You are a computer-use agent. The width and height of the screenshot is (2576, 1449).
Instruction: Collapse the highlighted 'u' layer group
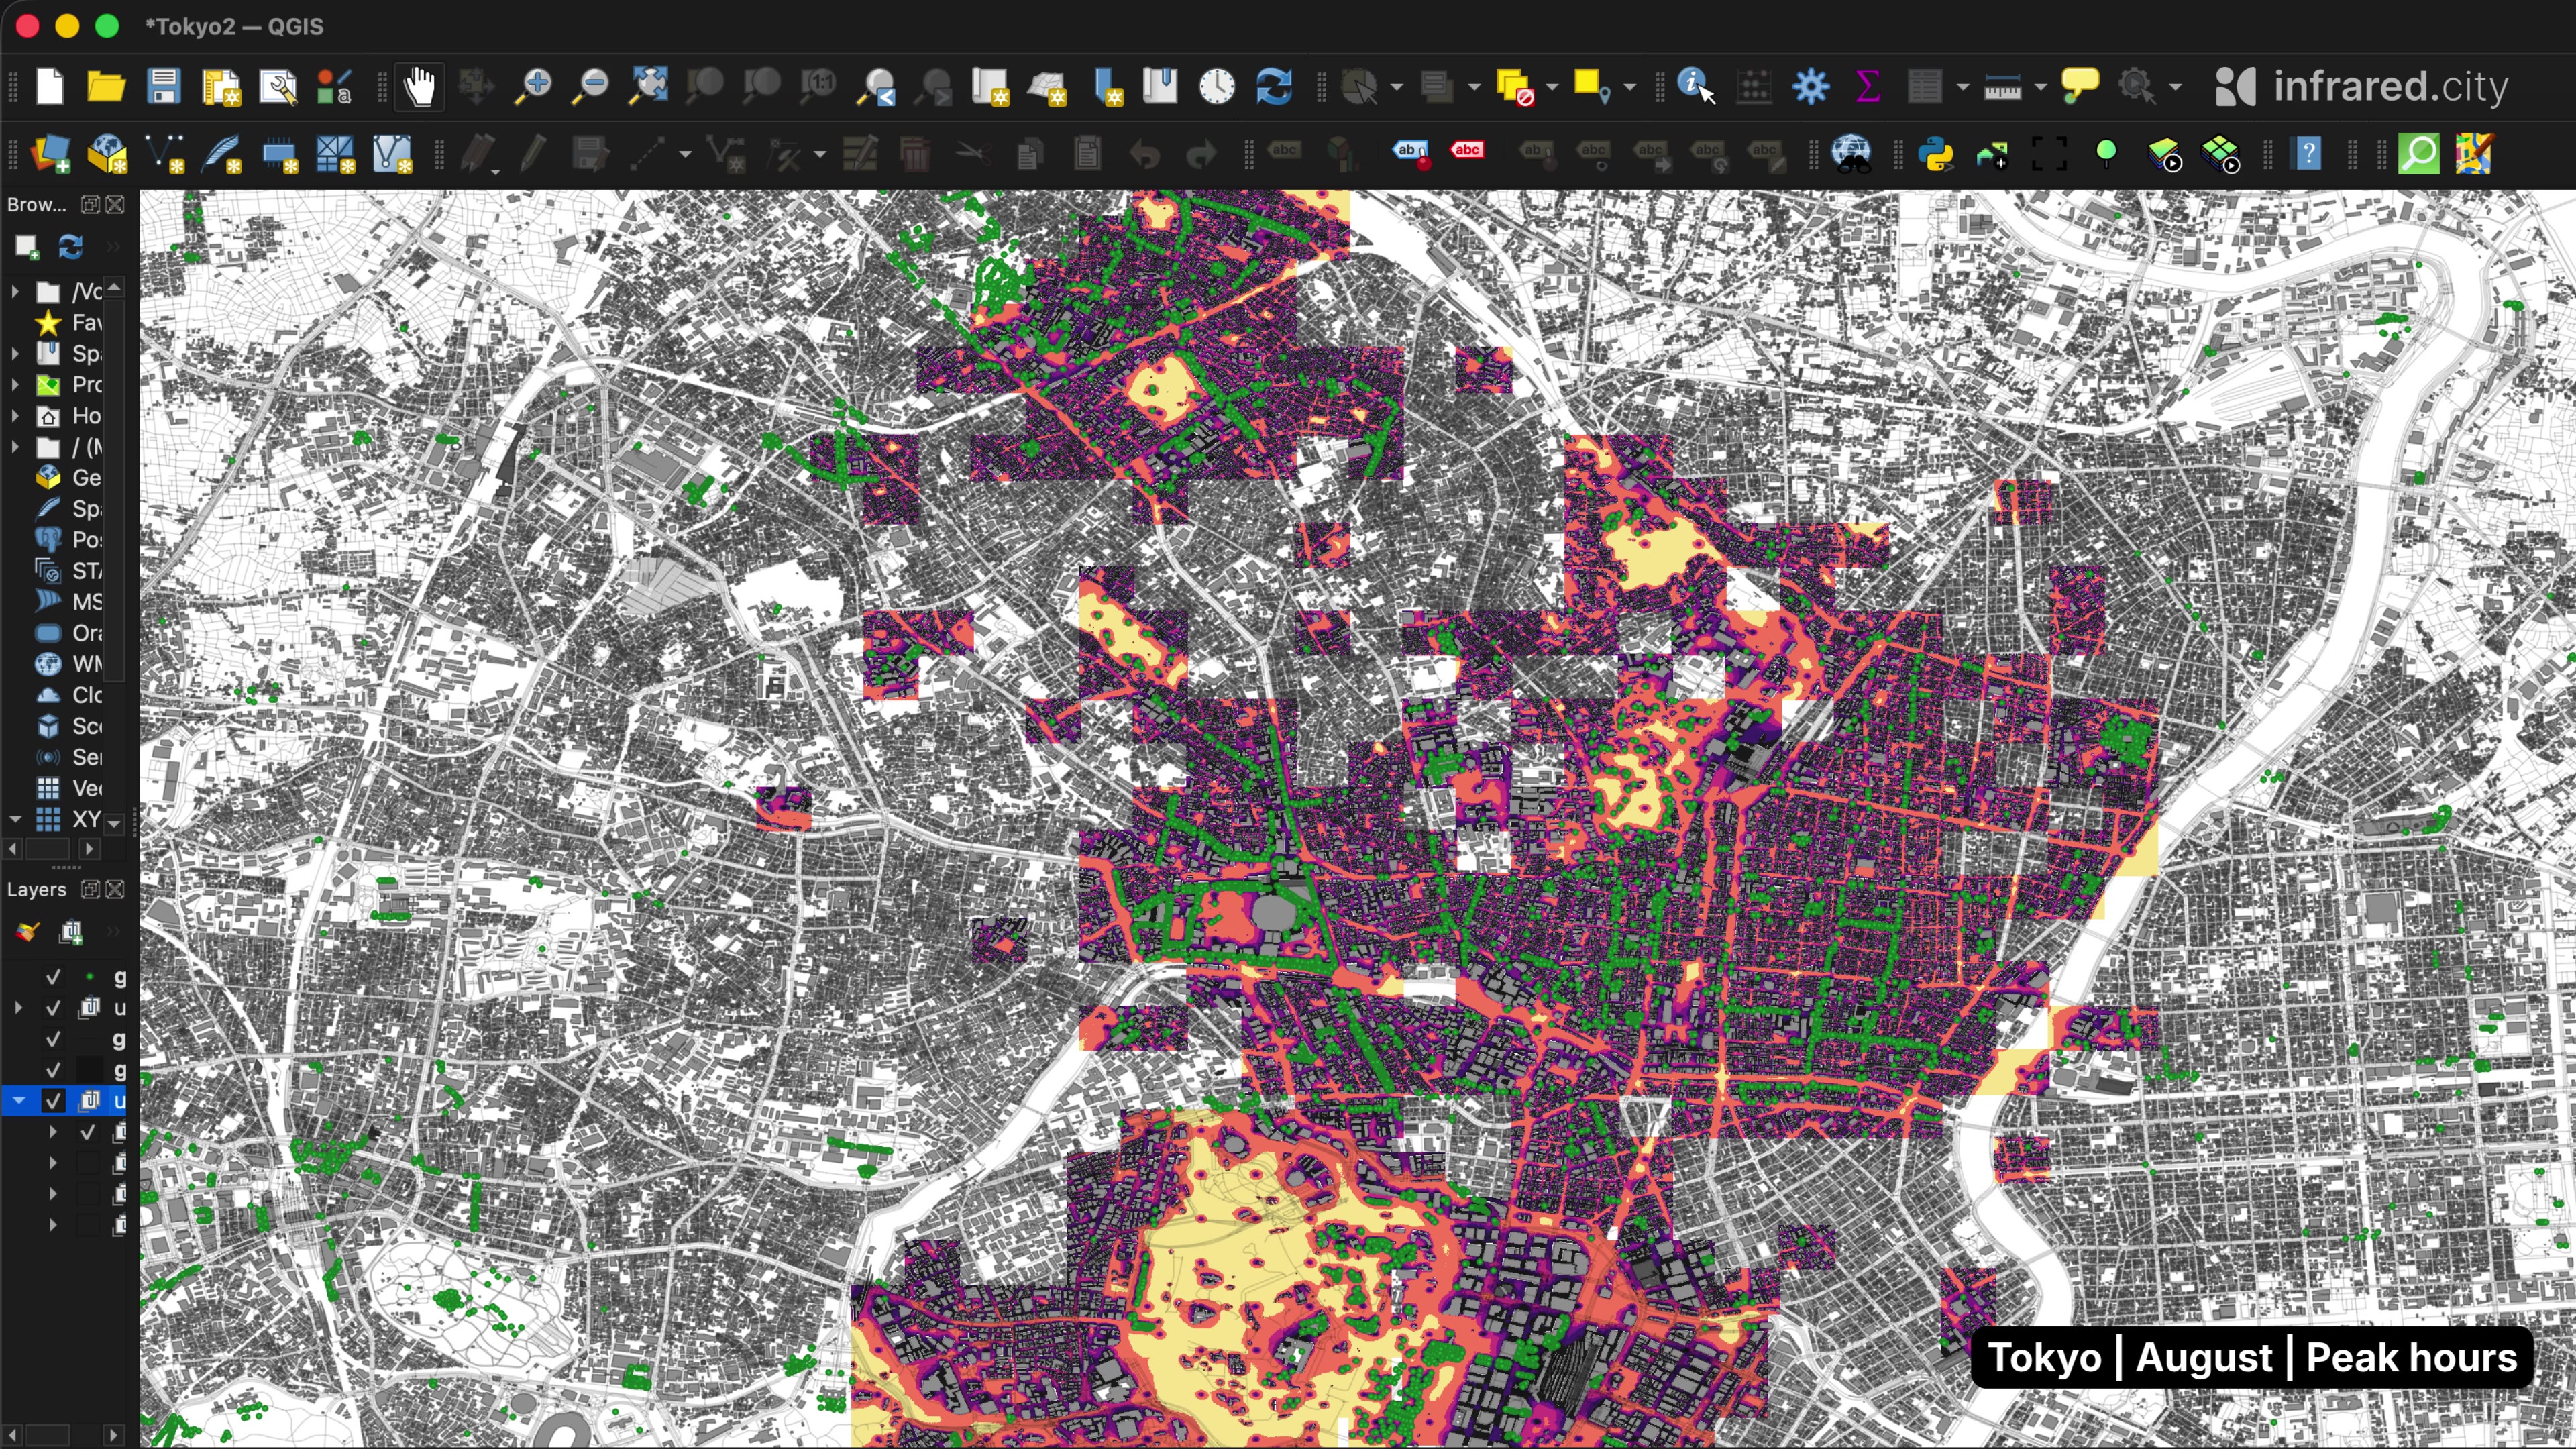pyautogui.click(x=18, y=1101)
